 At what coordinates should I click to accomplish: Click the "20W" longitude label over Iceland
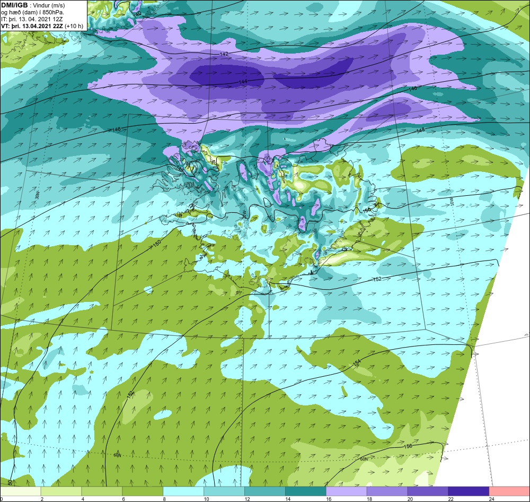pos(244,214)
